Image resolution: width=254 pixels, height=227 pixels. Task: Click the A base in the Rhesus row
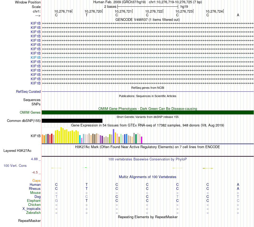238,188
